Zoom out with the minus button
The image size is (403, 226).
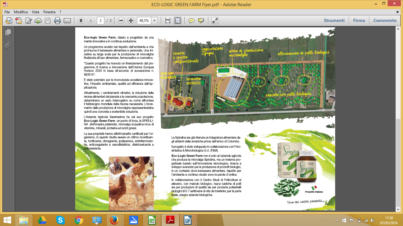pos(121,21)
